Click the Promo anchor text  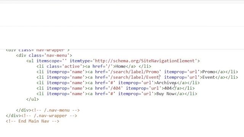click(209, 72)
